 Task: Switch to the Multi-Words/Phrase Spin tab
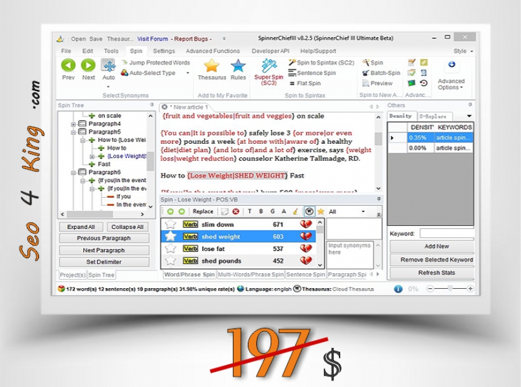tap(251, 274)
